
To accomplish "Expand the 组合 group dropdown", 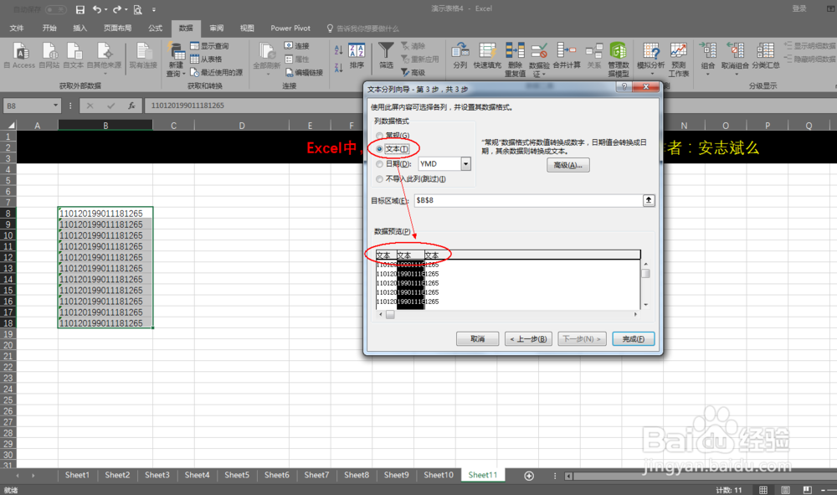I will pos(708,74).
